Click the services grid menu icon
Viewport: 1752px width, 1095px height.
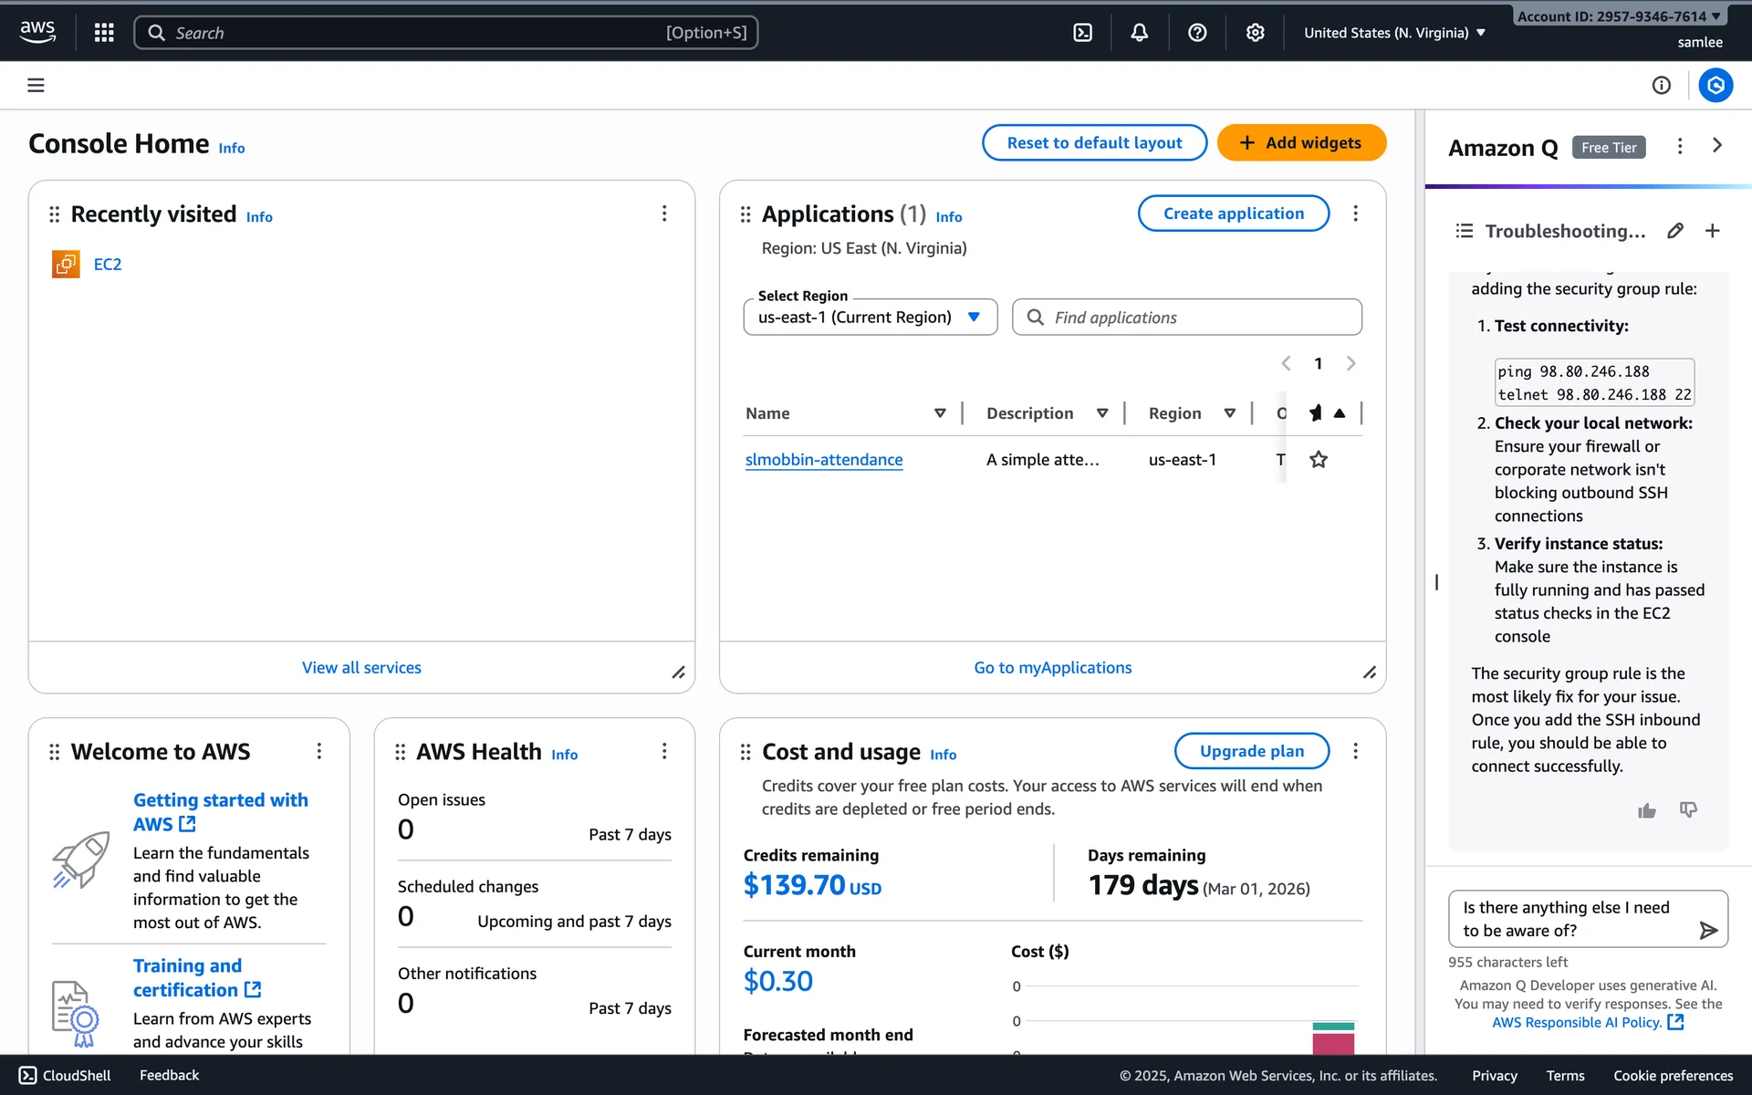click(104, 33)
